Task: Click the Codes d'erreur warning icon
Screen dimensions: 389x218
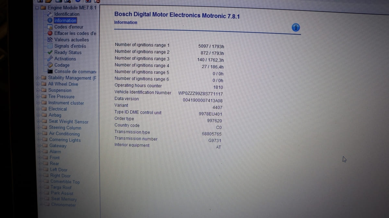Action: pos(50,27)
